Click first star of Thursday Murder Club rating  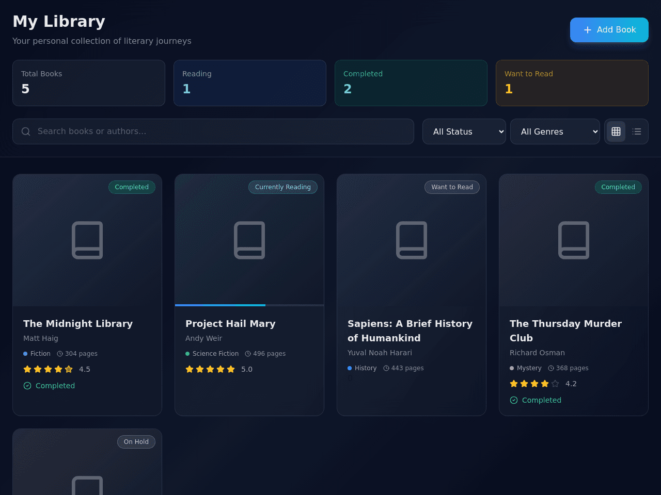514,384
